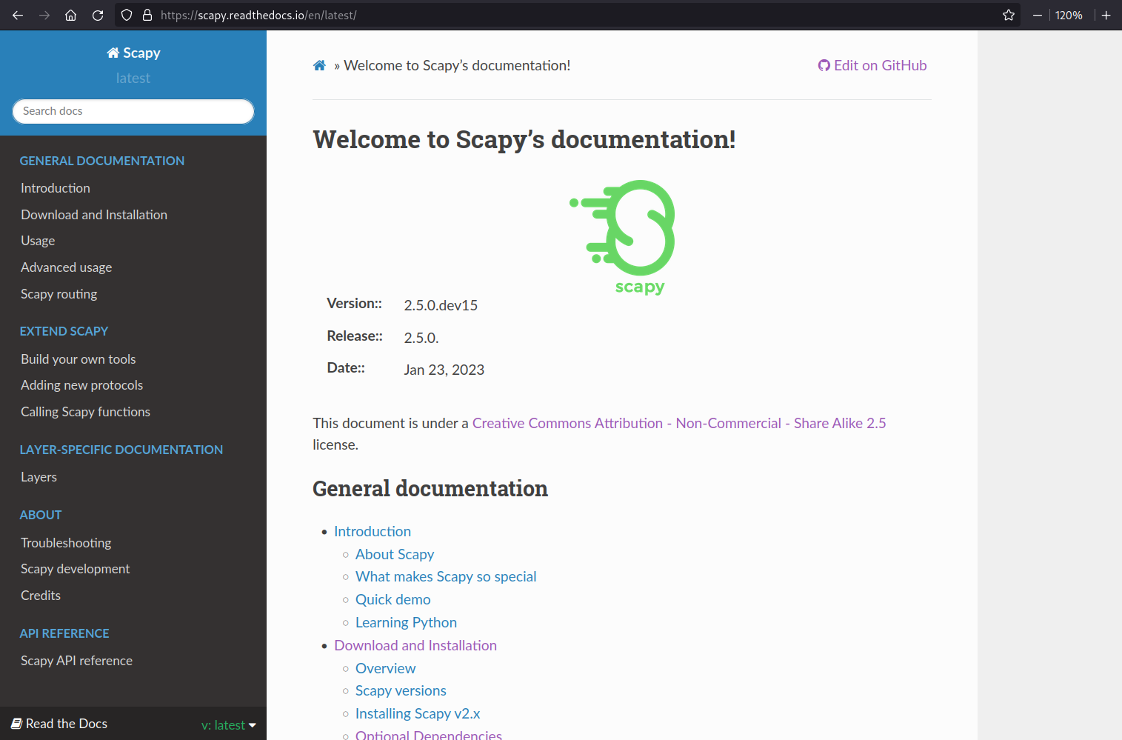This screenshot has width=1122, height=740.
Task: Click the 120% zoom level indicator
Action: tap(1069, 15)
